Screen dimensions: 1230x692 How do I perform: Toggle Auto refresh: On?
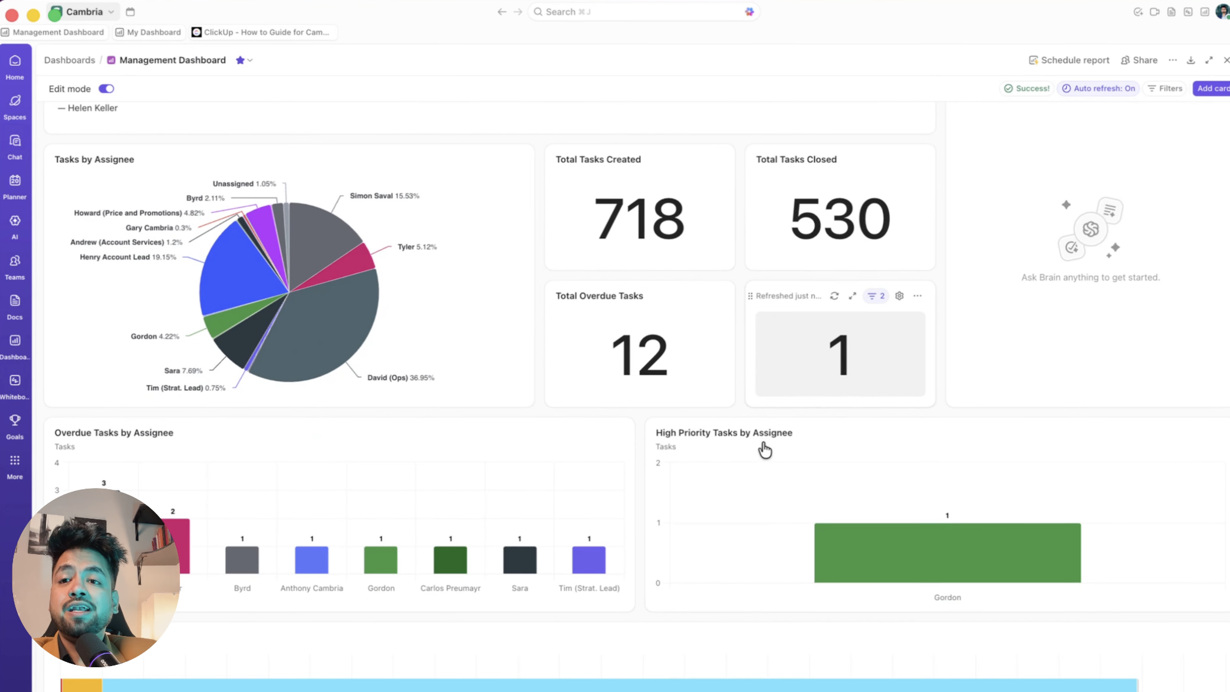(1098, 88)
